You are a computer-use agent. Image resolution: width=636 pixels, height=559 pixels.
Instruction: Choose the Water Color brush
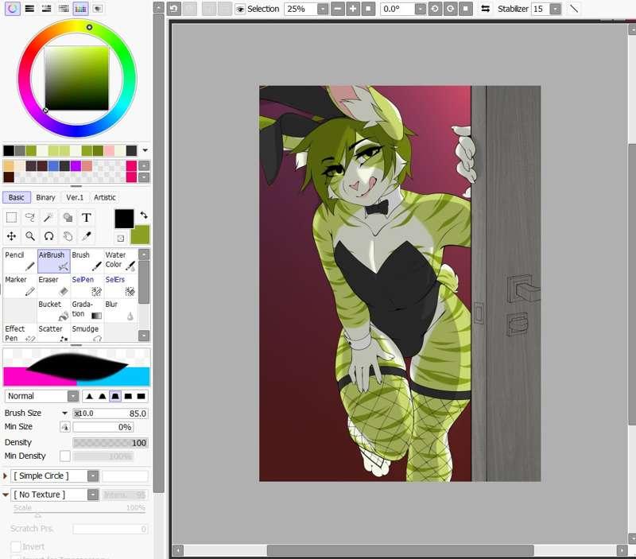tap(121, 261)
